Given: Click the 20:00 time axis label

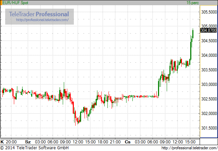Looking at the screenshot, I should 11,142.
